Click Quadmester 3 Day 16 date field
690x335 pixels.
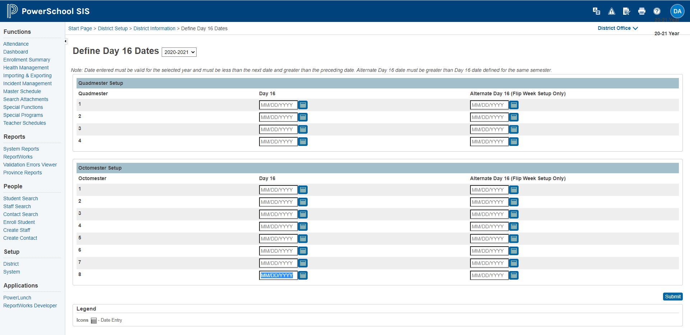point(278,129)
